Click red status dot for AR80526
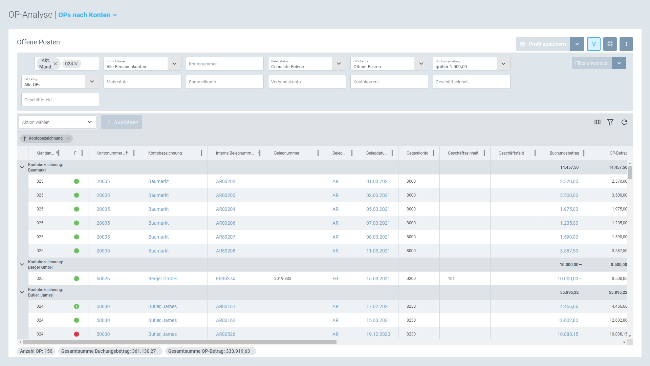Screen dimensions: 650x366 tap(77, 334)
